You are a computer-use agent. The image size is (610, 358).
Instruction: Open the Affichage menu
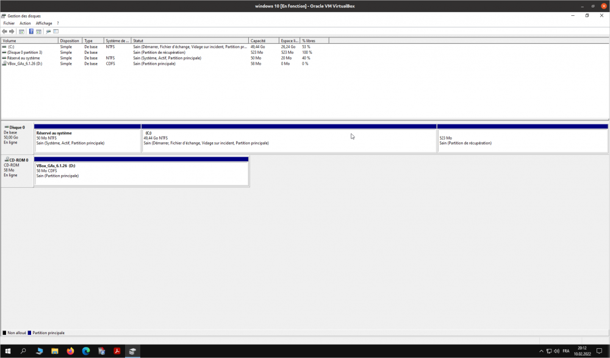click(44, 23)
